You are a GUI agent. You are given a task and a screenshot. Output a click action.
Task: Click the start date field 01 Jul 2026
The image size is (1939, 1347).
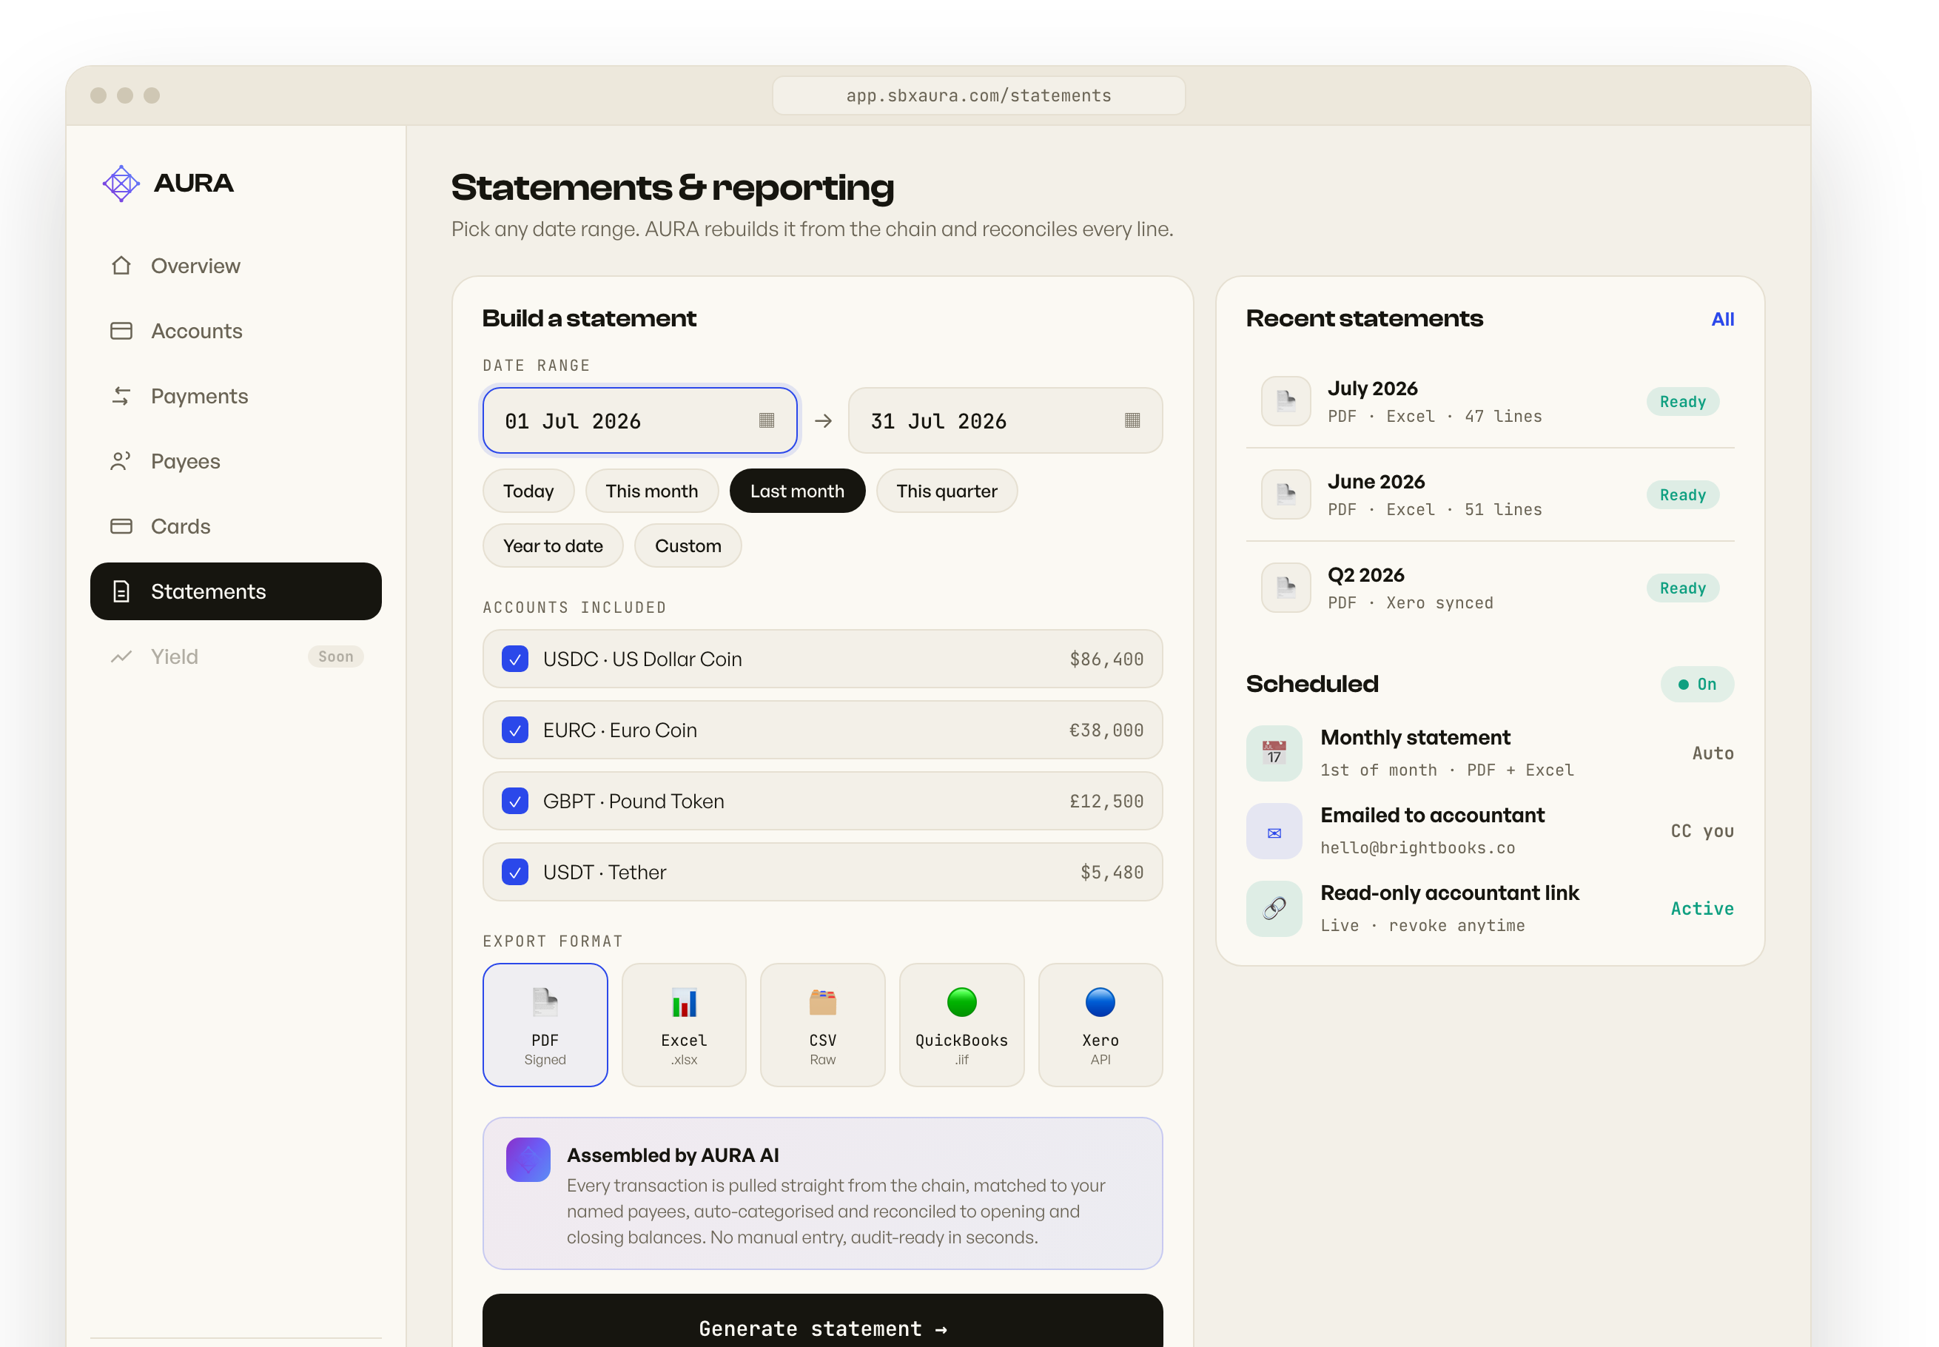(639, 420)
